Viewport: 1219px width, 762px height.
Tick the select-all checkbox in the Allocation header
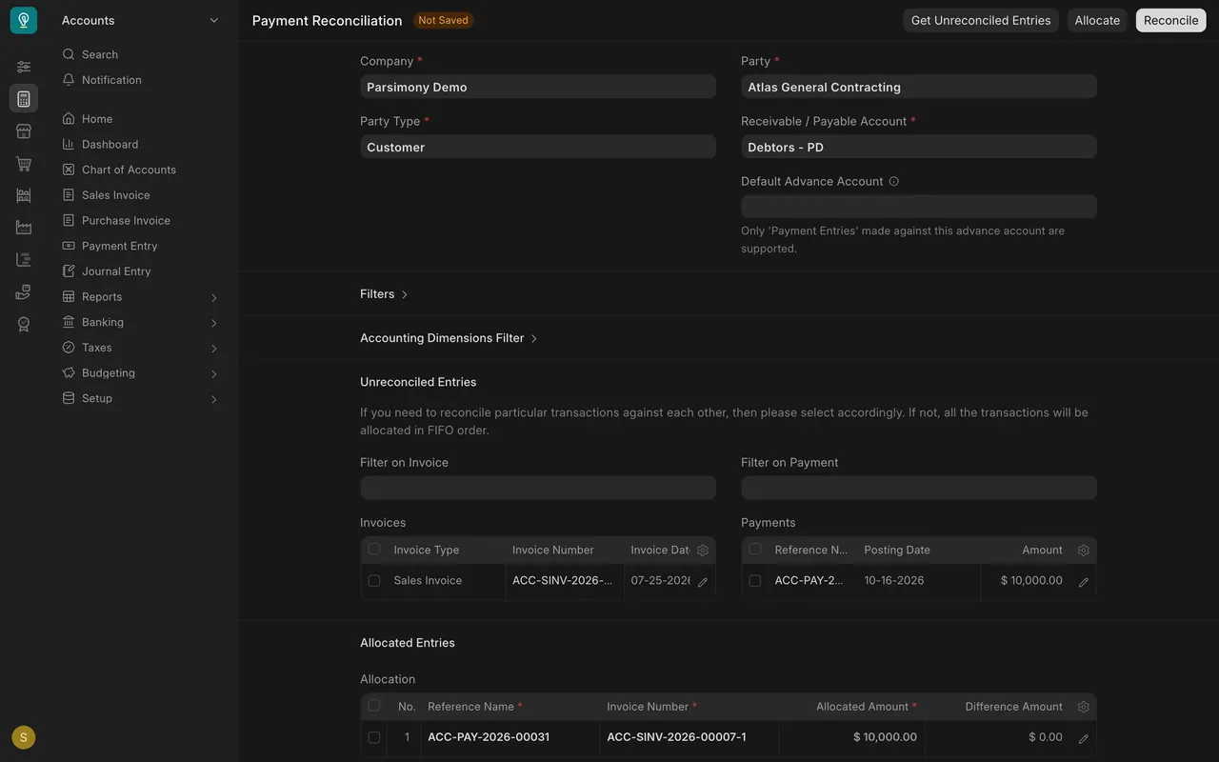coord(374,706)
